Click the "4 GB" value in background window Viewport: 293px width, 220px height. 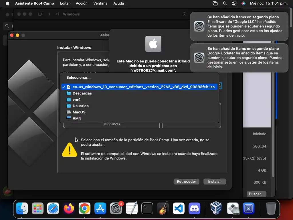click(x=262, y=170)
